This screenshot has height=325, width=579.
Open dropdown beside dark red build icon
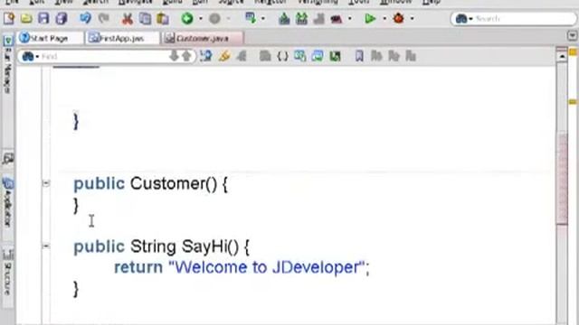pyautogui.click(x=350, y=18)
